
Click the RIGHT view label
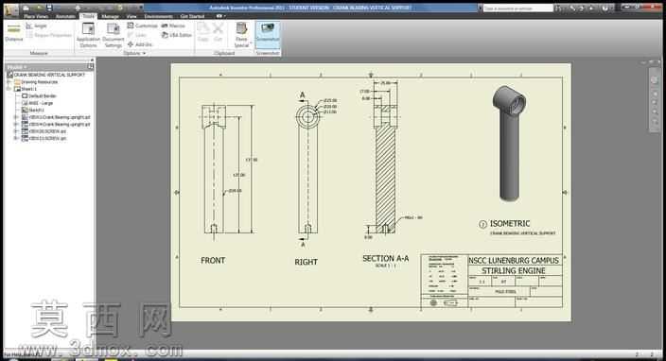pyautogui.click(x=306, y=262)
